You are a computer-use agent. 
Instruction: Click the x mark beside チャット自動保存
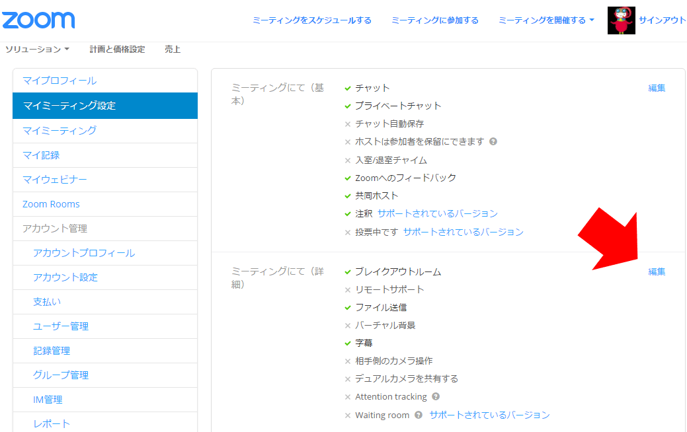click(x=348, y=124)
